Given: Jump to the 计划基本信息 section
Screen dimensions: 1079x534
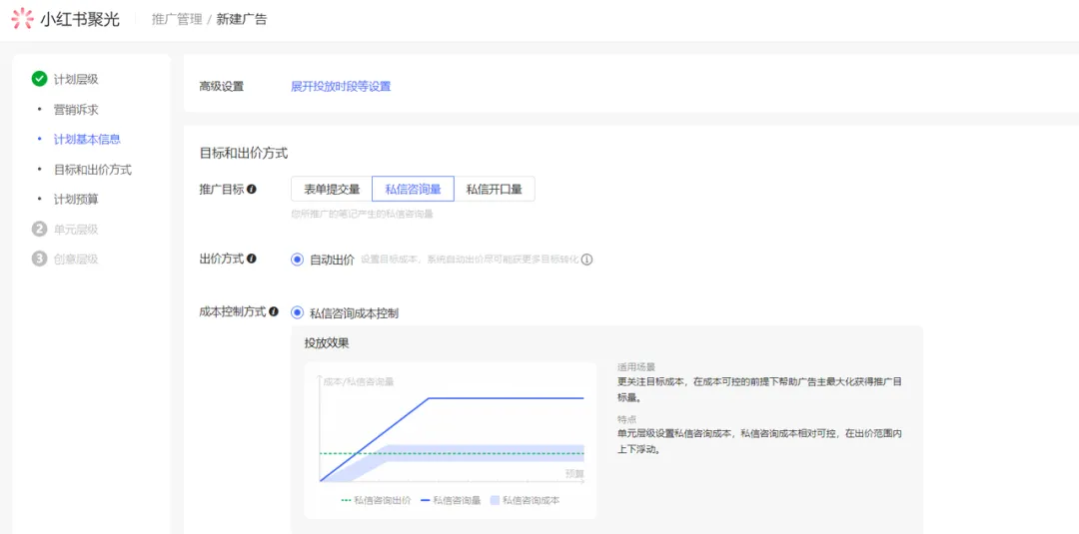Looking at the screenshot, I should pos(87,140).
